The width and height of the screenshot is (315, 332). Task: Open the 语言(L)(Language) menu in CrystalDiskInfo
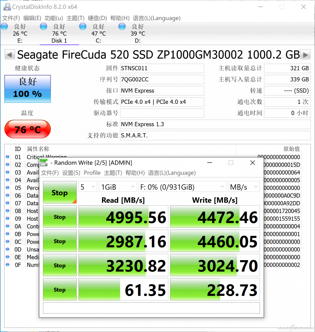pyautogui.click(x=157, y=18)
